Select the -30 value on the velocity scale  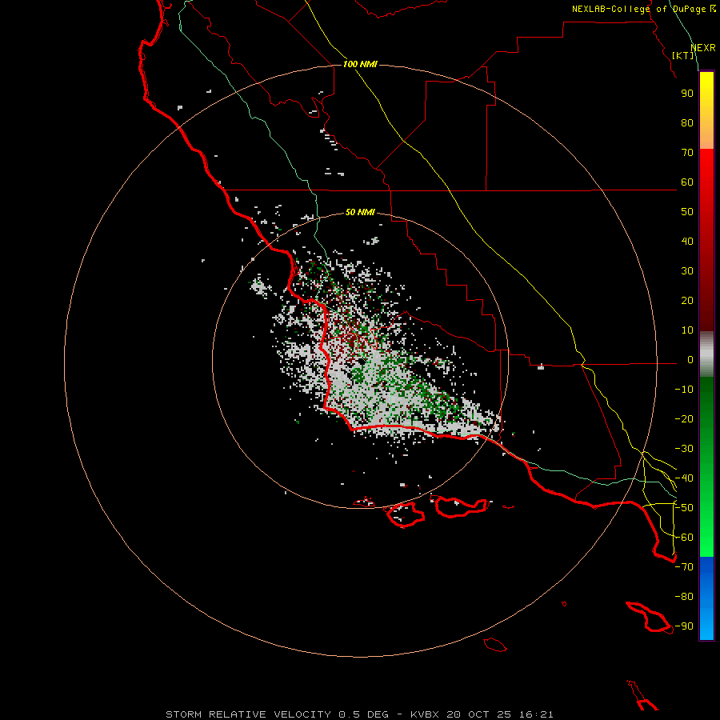coord(684,449)
